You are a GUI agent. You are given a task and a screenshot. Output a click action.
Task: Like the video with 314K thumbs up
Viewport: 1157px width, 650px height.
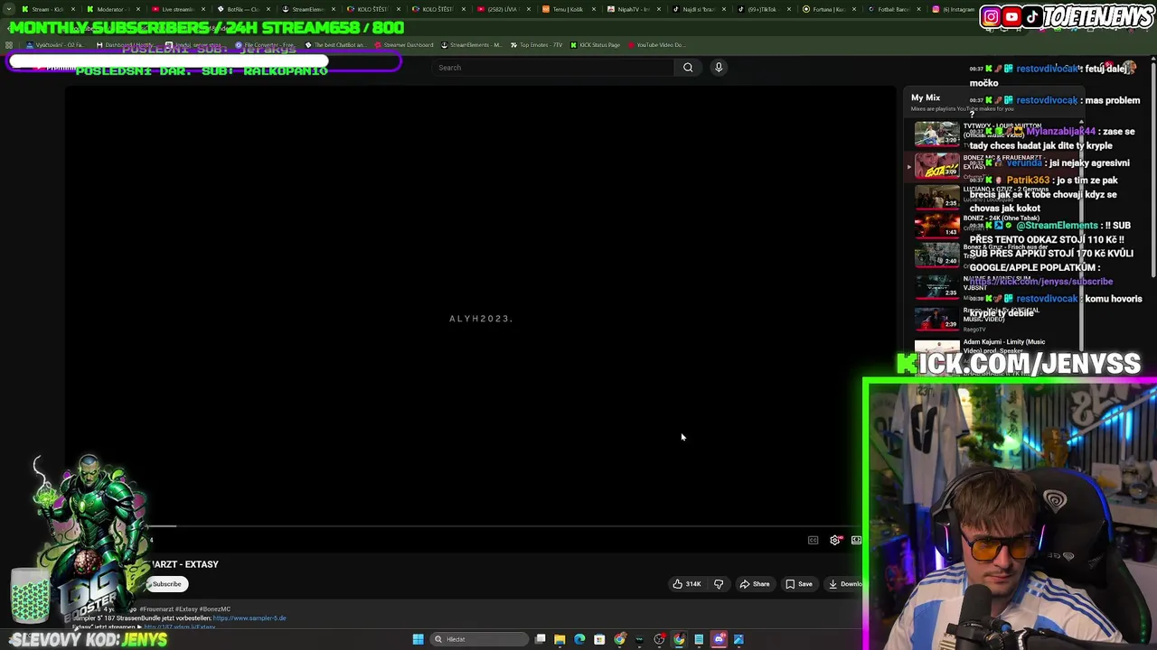687,584
